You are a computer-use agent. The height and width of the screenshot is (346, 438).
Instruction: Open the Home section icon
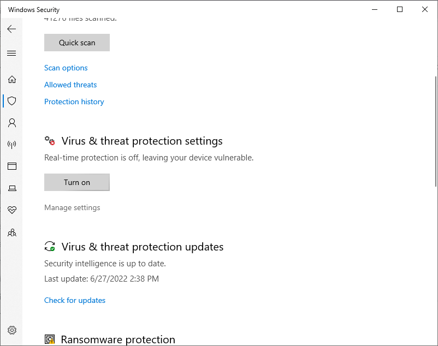pos(11,80)
